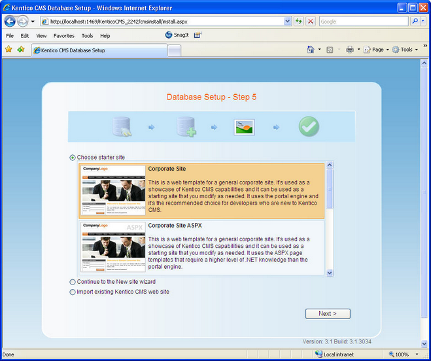Expand the Print dropdown arrow

coord(358,50)
